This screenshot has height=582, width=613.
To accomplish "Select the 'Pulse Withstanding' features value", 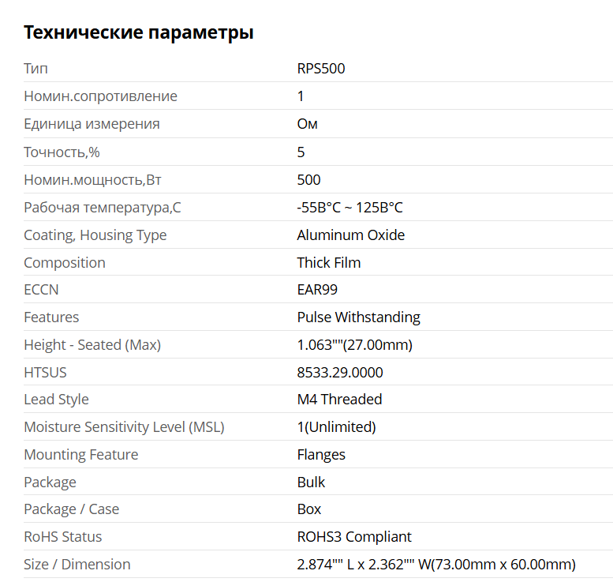I will tap(358, 317).
